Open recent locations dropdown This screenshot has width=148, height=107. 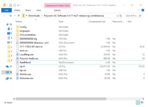[x=15, y=16]
